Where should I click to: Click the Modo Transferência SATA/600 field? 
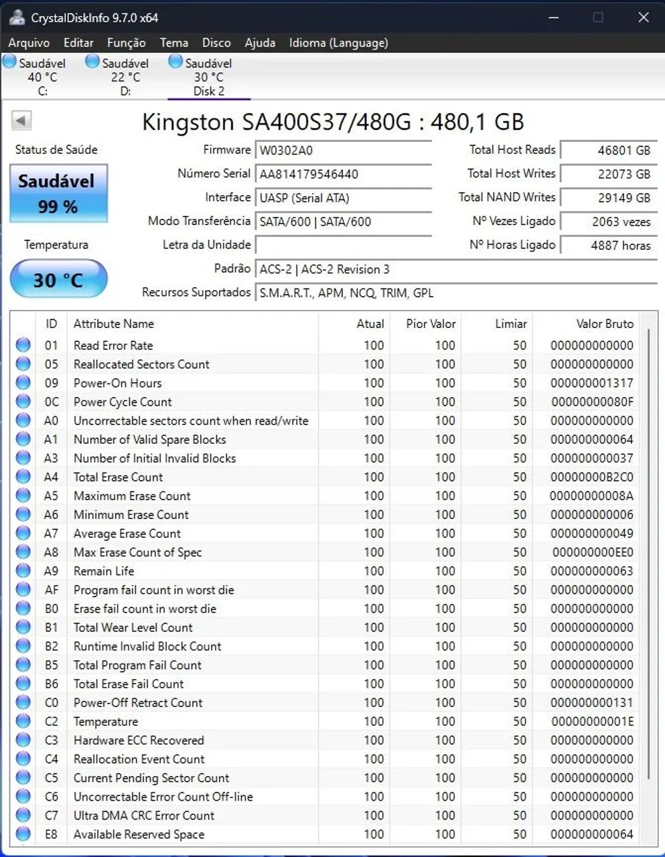coord(343,222)
